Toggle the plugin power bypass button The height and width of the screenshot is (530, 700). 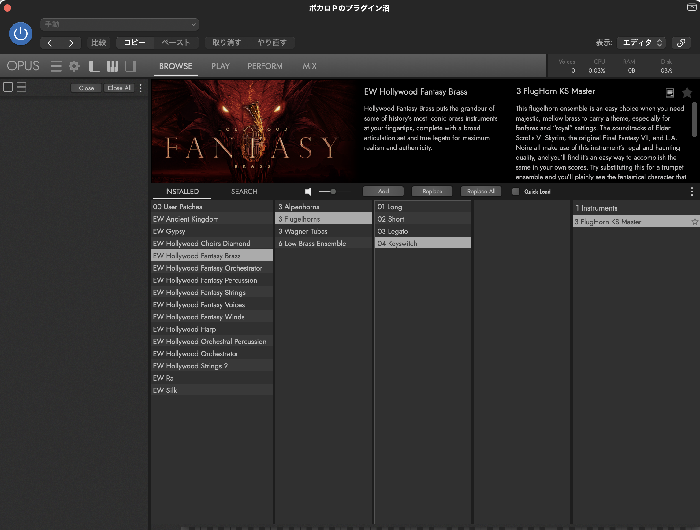20,34
